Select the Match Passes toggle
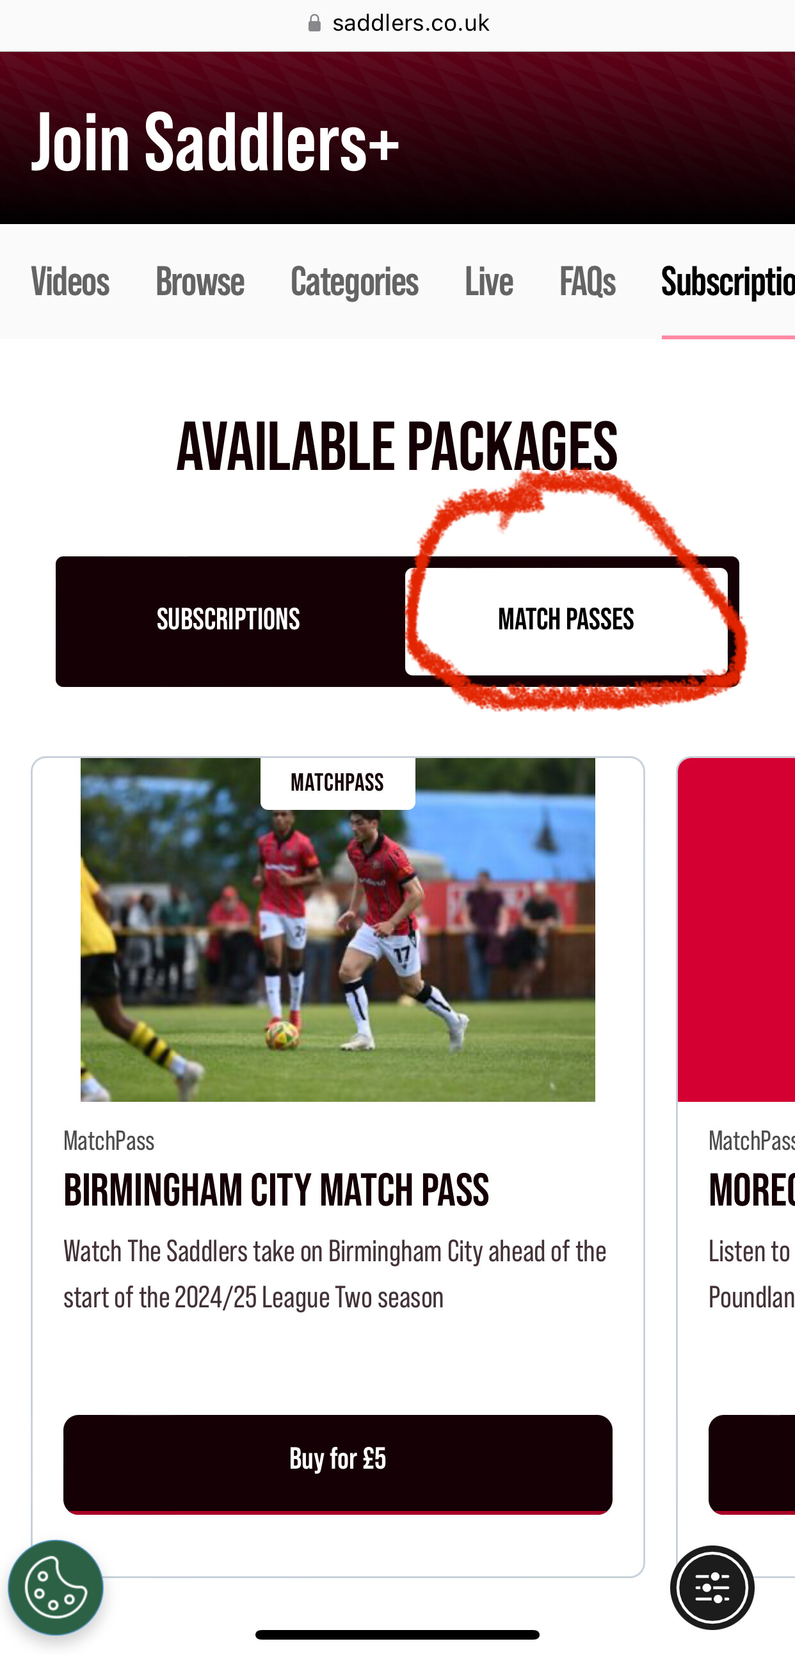The width and height of the screenshot is (795, 1655). pyautogui.click(x=566, y=620)
